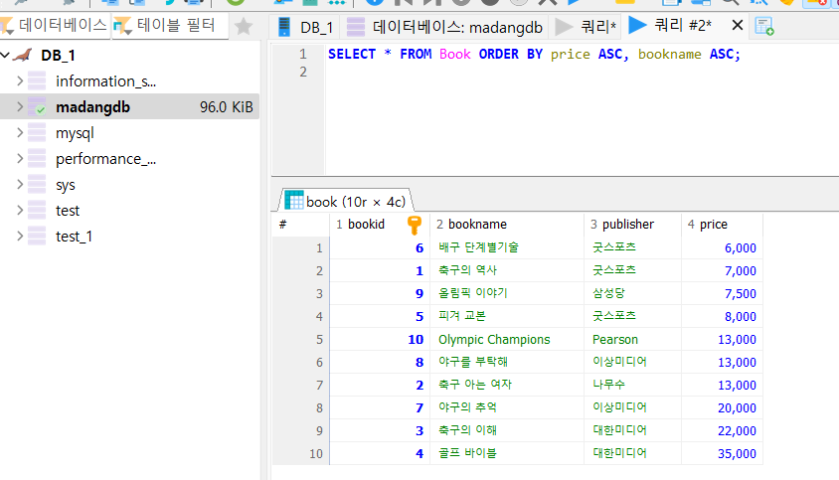This screenshot has width=839, height=480.
Task: Click the mysql database icon
Action: point(37,132)
